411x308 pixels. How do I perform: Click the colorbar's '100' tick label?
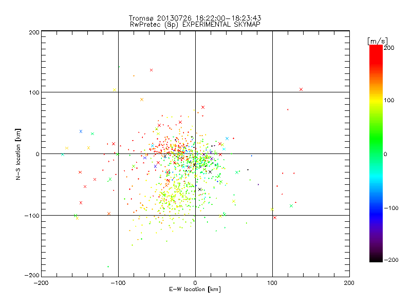click(x=389, y=100)
